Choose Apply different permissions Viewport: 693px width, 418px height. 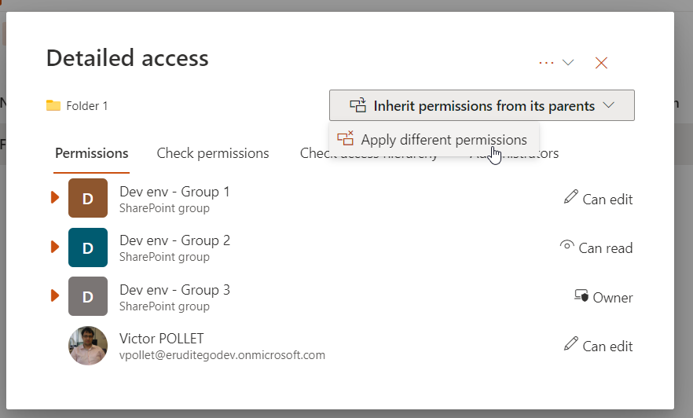(x=443, y=140)
